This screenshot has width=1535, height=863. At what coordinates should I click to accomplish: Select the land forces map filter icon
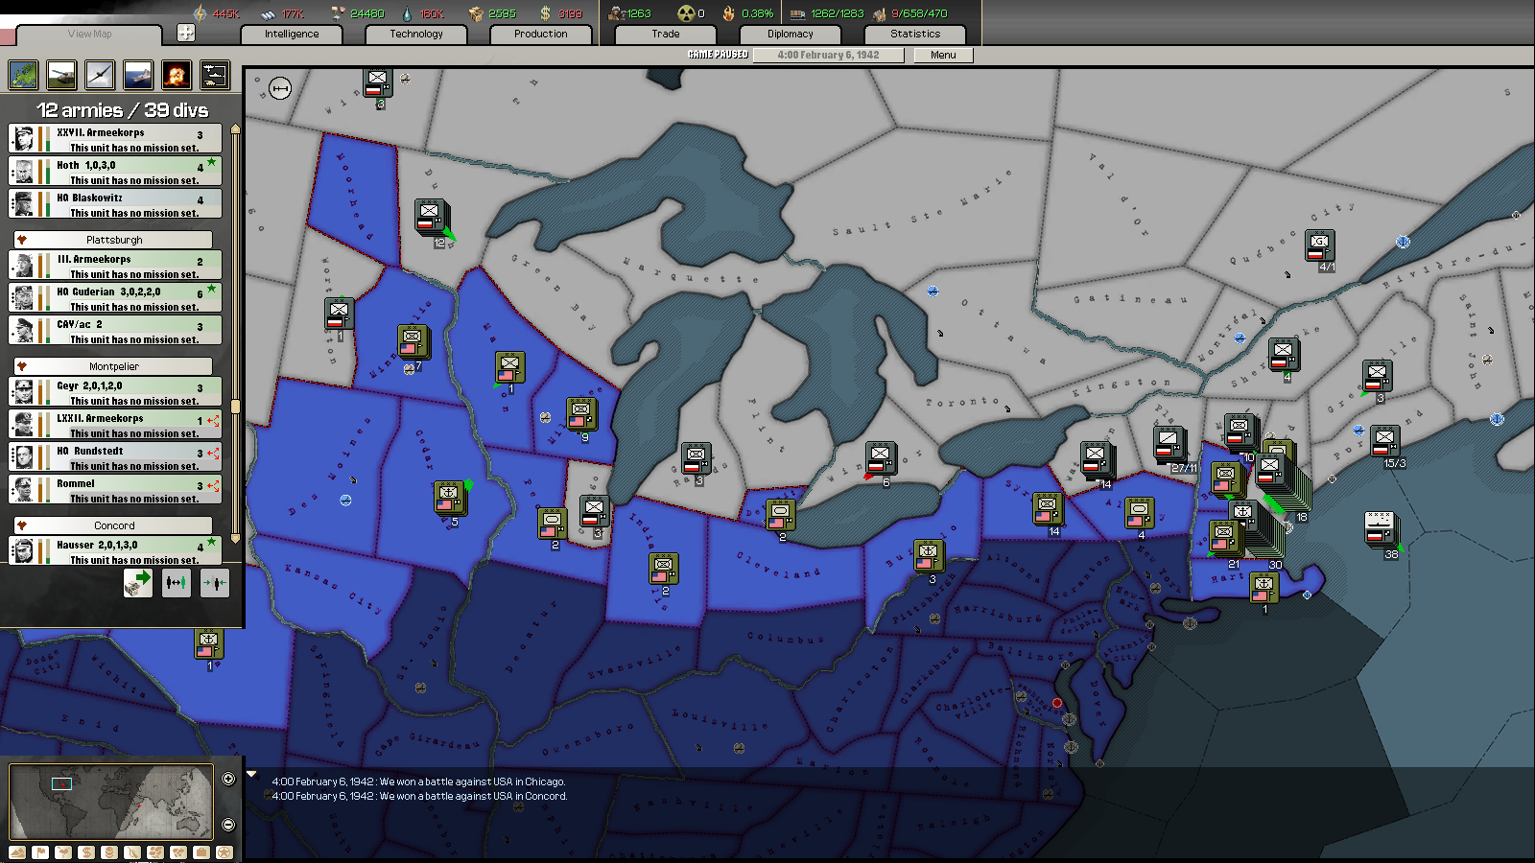pos(23,74)
